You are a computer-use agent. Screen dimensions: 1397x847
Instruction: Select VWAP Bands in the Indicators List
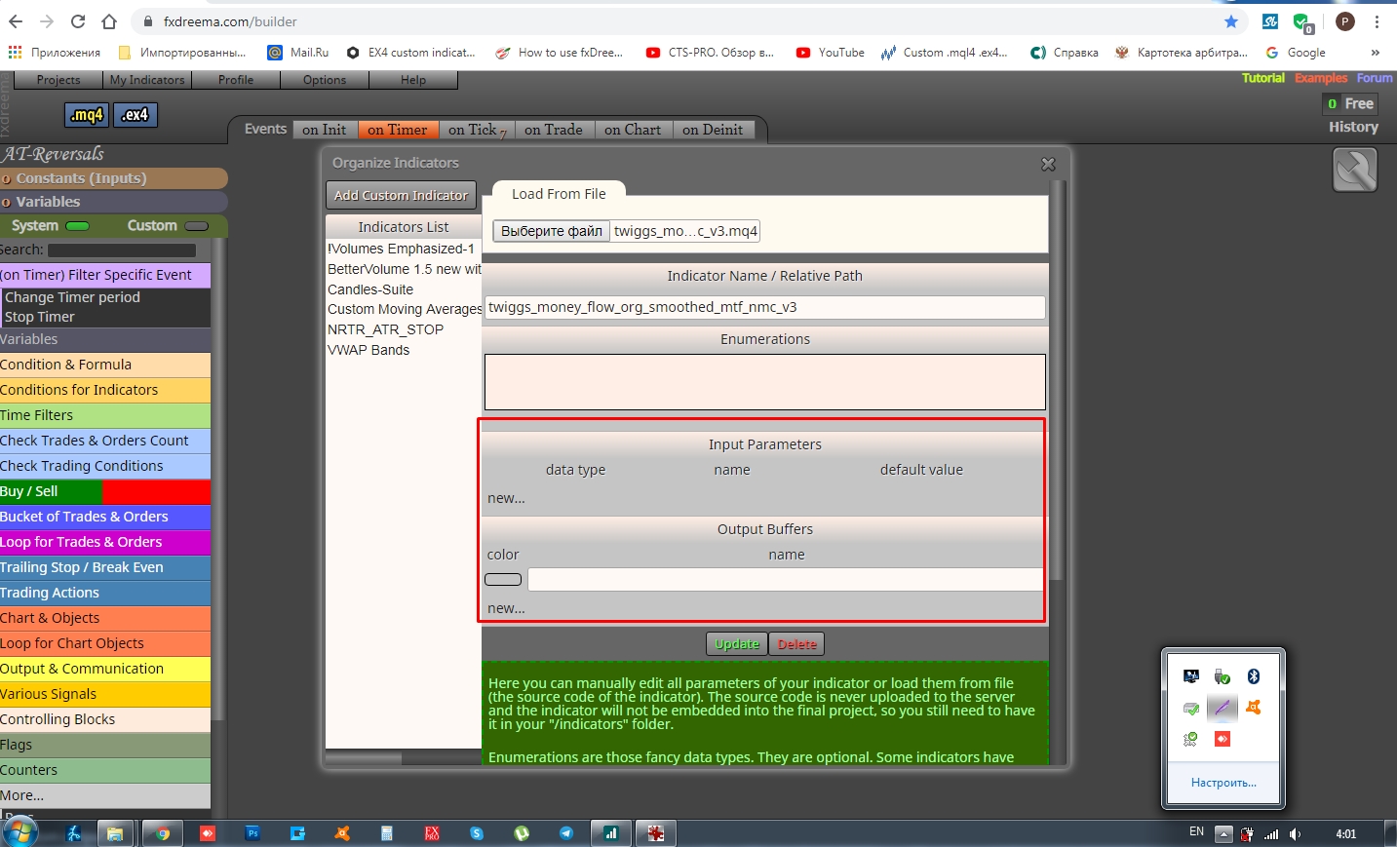pos(369,350)
